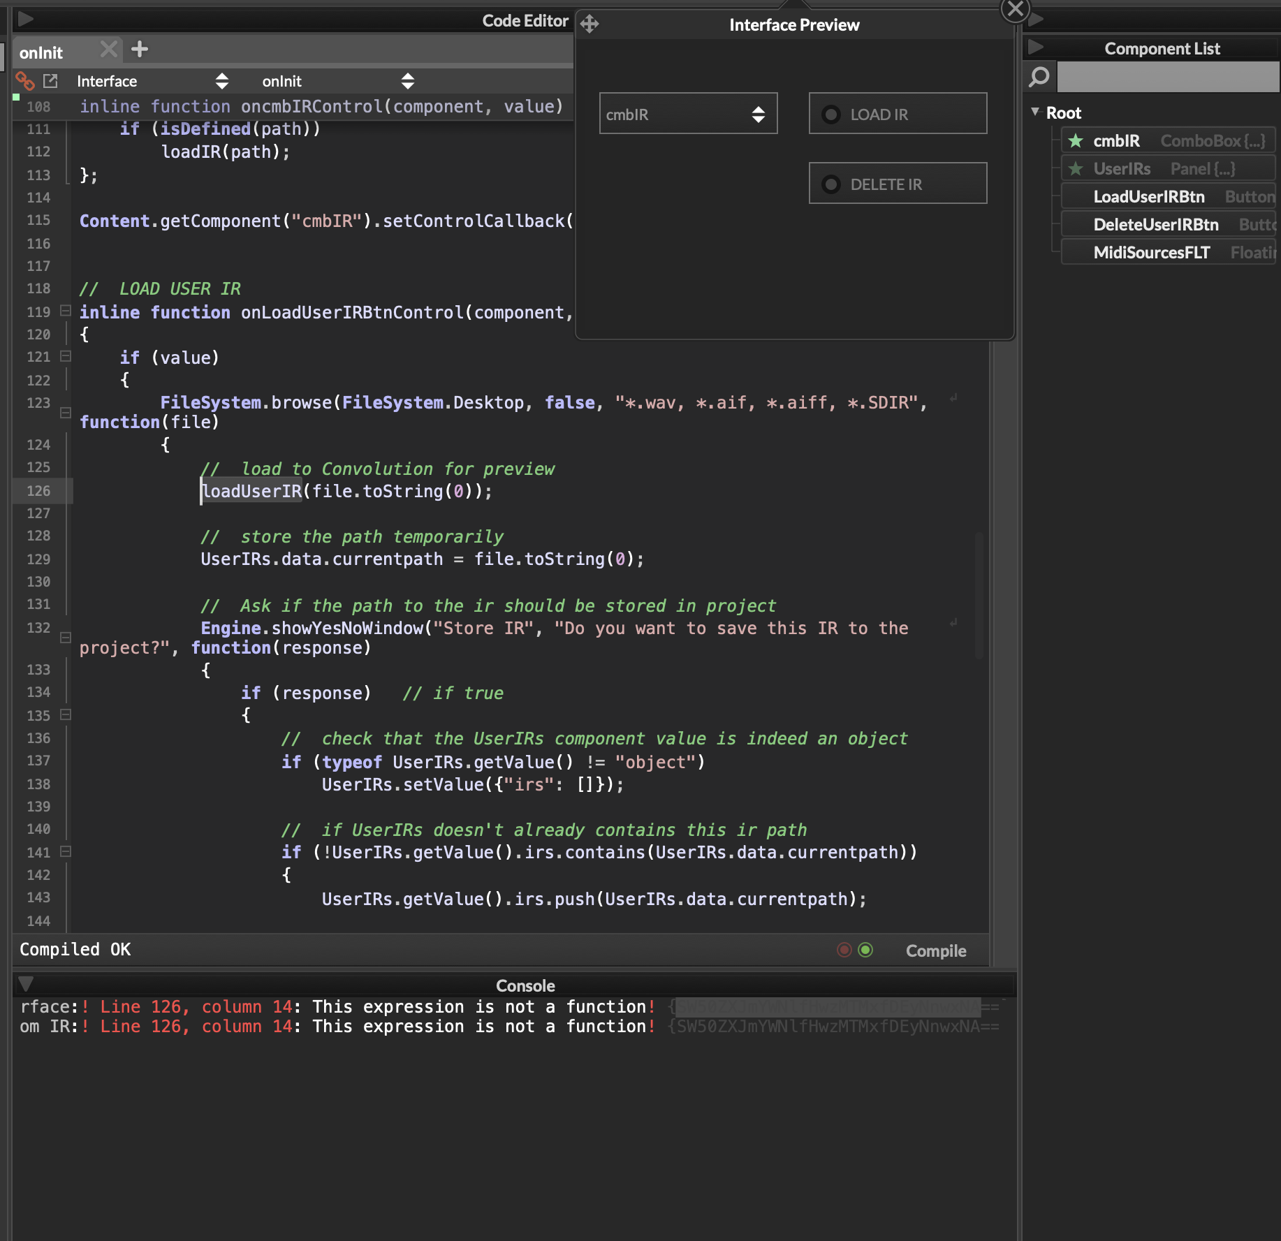
Task: Toggle the DELETE IR button
Action: click(x=898, y=183)
